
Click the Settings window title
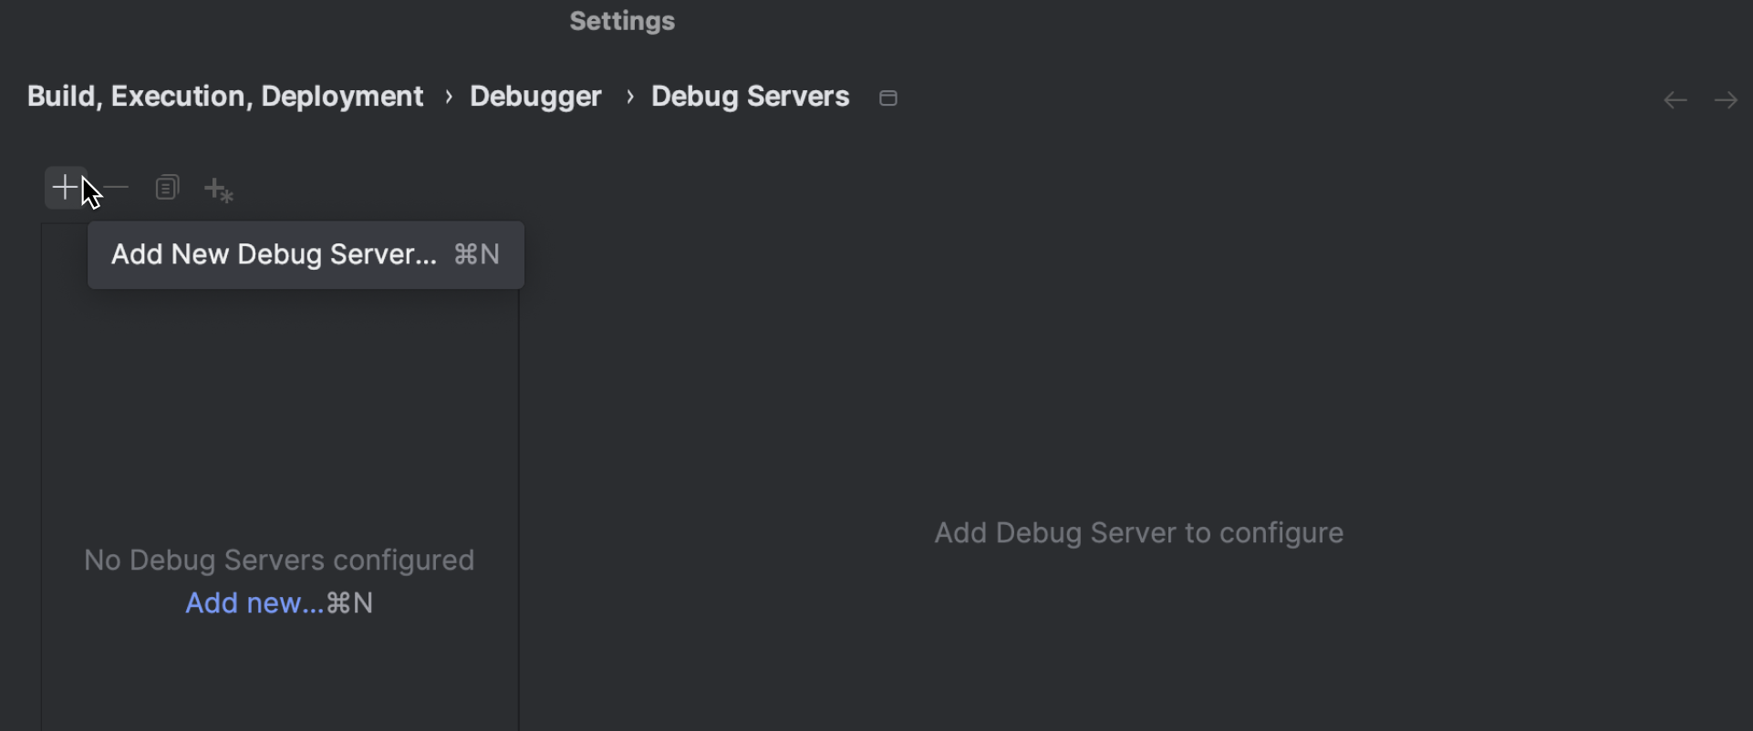pyautogui.click(x=622, y=21)
